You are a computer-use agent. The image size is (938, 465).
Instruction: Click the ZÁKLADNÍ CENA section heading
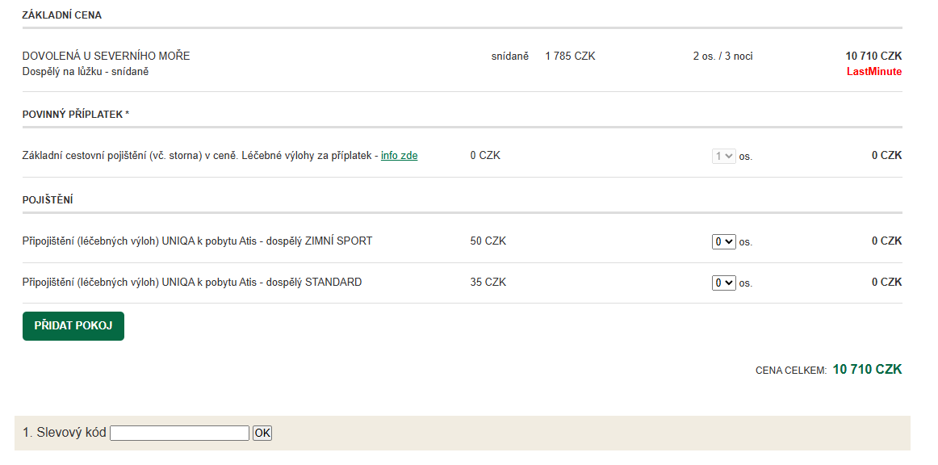[x=62, y=15]
